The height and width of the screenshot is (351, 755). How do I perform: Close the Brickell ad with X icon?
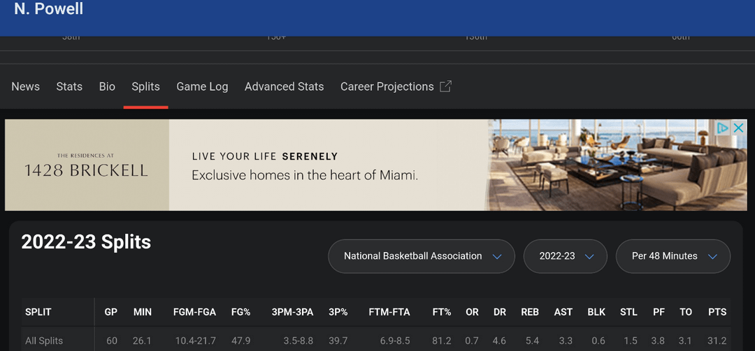(738, 128)
